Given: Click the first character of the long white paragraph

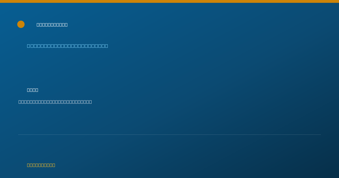Looking at the screenshot, I should [20, 102].
